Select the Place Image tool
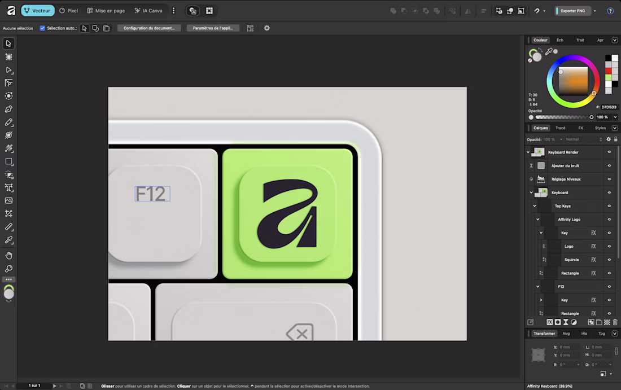Screen dimensions: 621x390 [8, 200]
